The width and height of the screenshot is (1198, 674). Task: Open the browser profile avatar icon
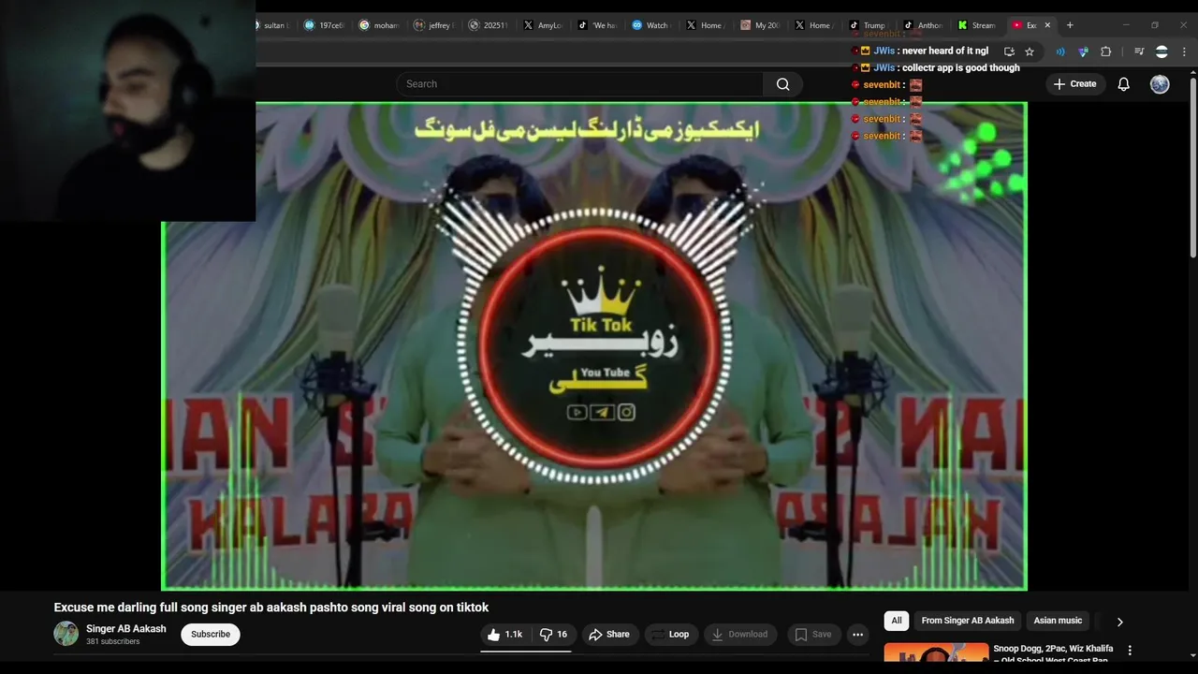click(1161, 51)
